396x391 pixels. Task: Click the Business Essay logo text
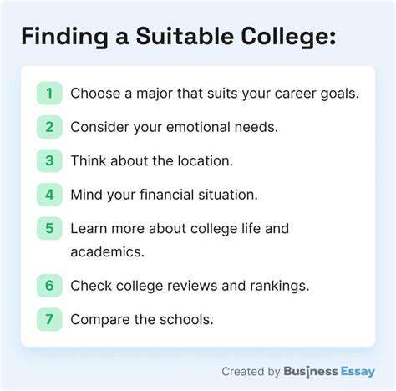pos(329,372)
